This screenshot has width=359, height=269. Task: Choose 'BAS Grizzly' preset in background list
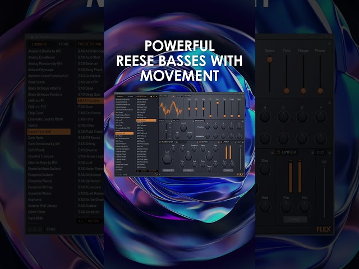pyautogui.click(x=86, y=144)
